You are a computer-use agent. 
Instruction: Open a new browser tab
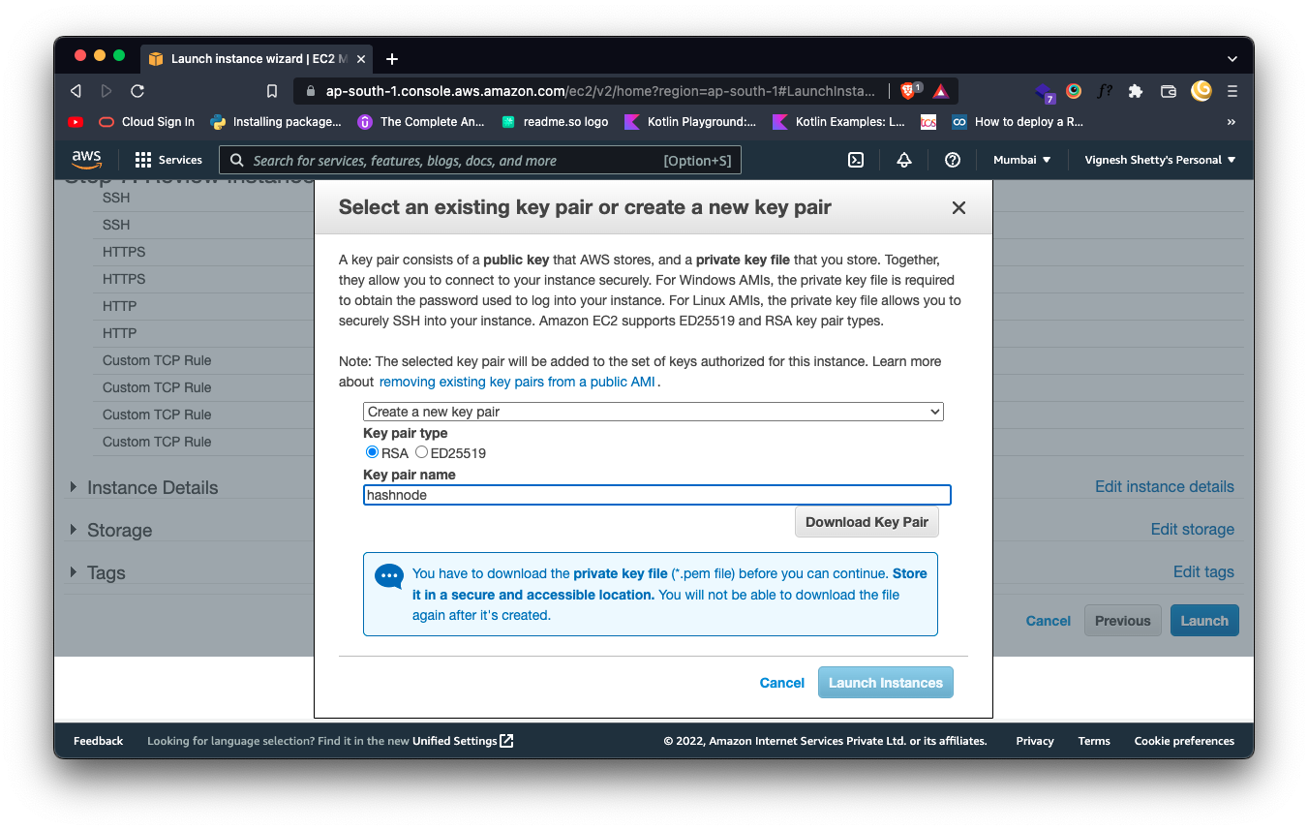(392, 59)
